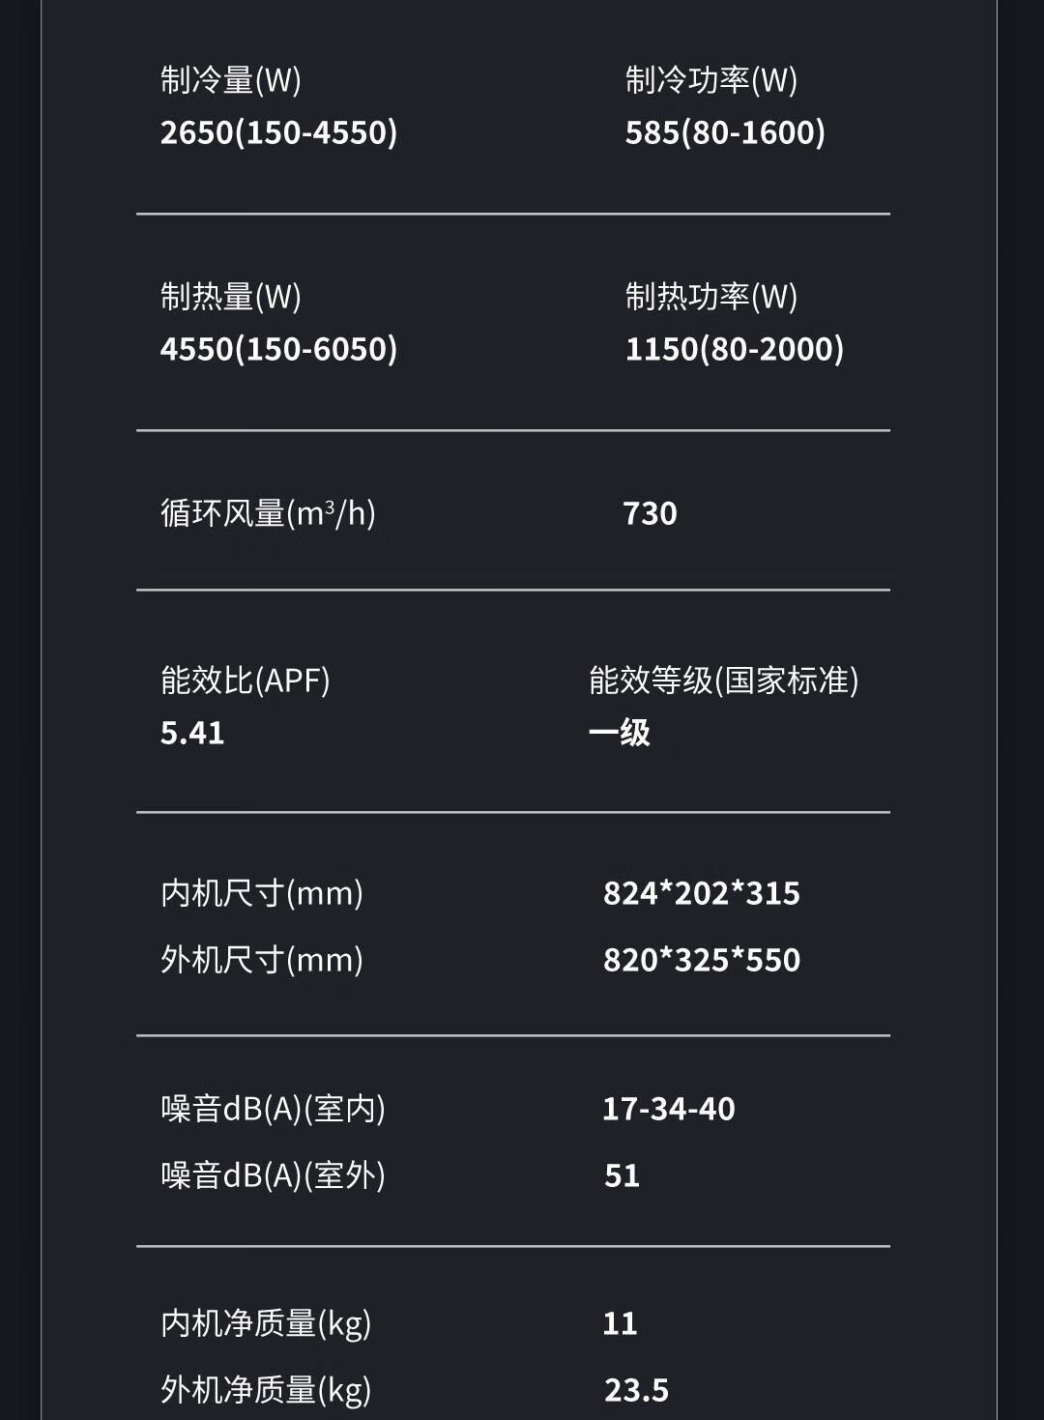Screen dimensions: 1044x1420
Task: Click the outdoor unit size 820*325*550
Action: pos(702,960)
